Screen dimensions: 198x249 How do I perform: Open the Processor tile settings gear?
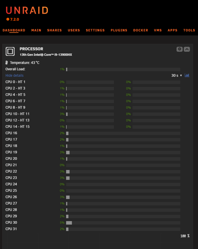[x=180, y=49]
